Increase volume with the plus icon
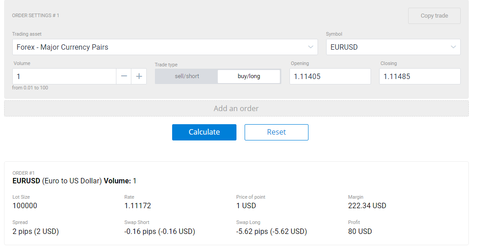The image size is (477, 252). tap(139, 76)
